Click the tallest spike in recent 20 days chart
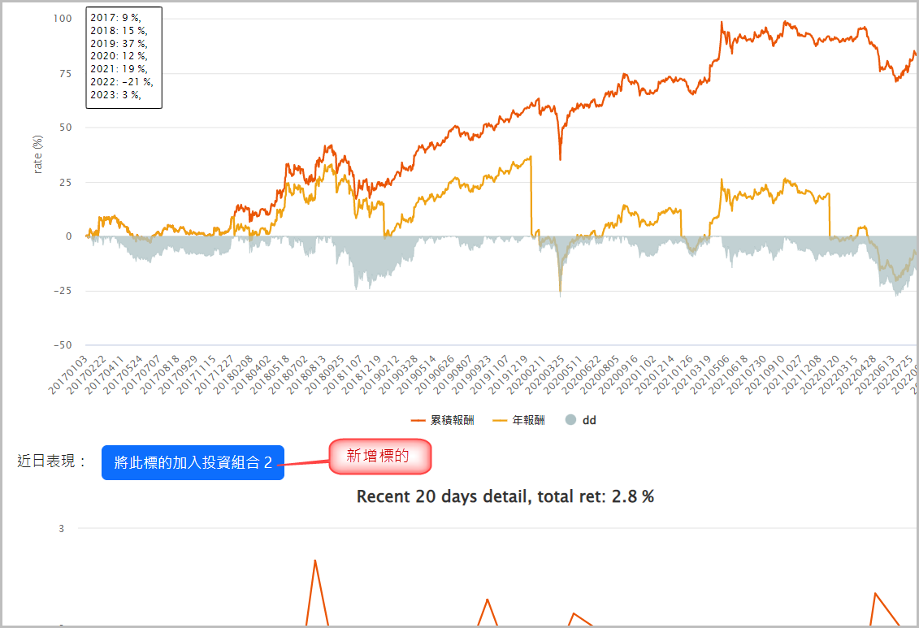 tap(314, 561)
